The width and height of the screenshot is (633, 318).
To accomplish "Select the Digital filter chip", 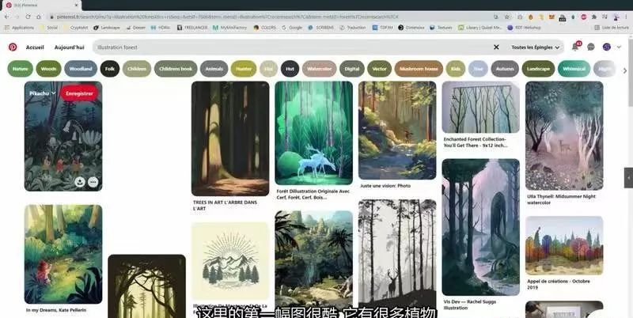I will coord(352,69).
